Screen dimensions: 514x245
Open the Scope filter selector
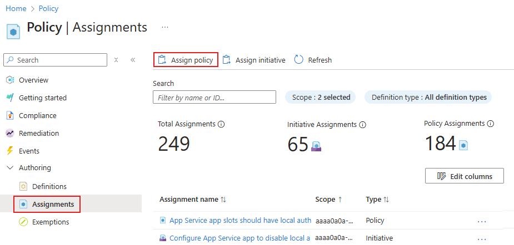coord(321,98)
